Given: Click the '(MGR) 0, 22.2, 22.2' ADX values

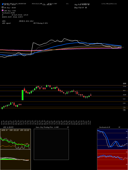Looking at the screenshot, I should coord(26,21).
